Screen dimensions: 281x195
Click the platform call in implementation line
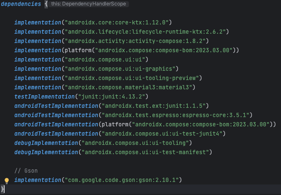tap(78, 50)
